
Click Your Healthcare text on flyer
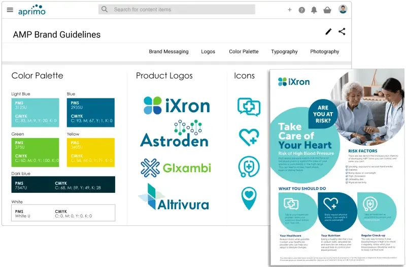290,236
